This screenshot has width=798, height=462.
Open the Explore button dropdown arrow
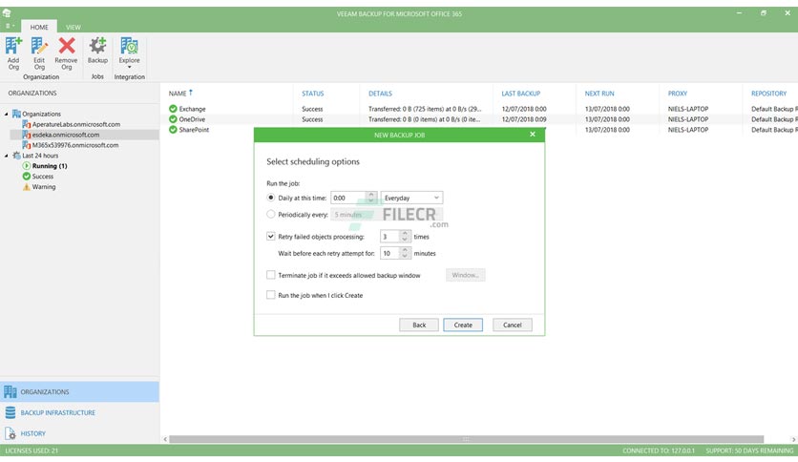129,67
